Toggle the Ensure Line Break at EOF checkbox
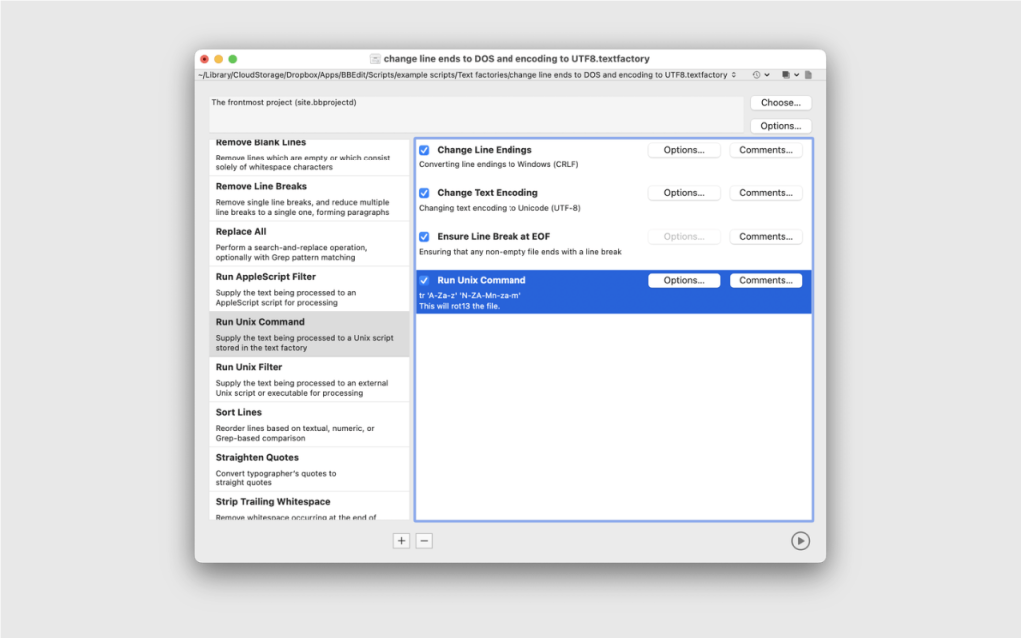Image resolution: width=1021 pixels, height=638 pixels. [x=424, y=237]
